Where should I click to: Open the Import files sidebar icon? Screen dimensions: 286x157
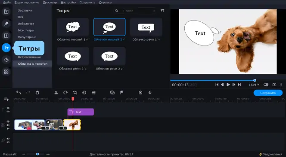pos(6,12)
